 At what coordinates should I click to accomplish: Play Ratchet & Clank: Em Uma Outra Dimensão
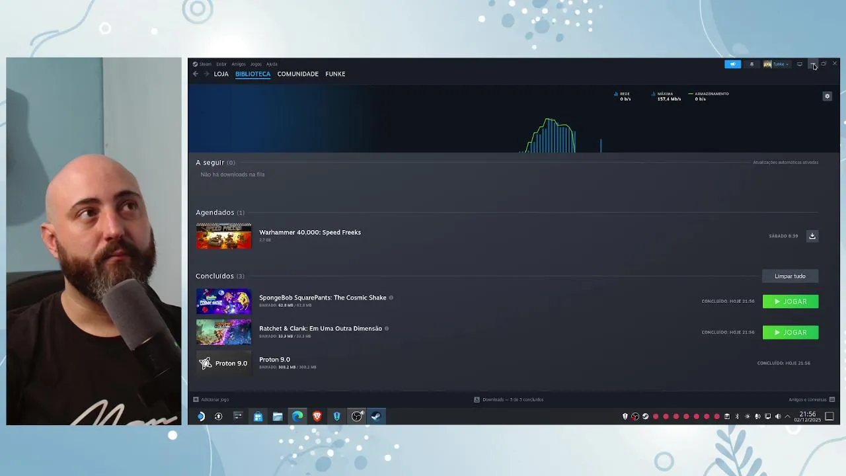tap(790, 333)
